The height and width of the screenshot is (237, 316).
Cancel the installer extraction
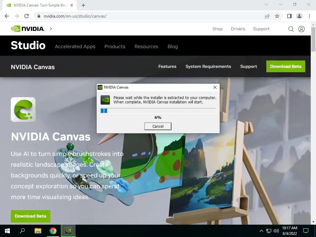(x=158, y=126)
